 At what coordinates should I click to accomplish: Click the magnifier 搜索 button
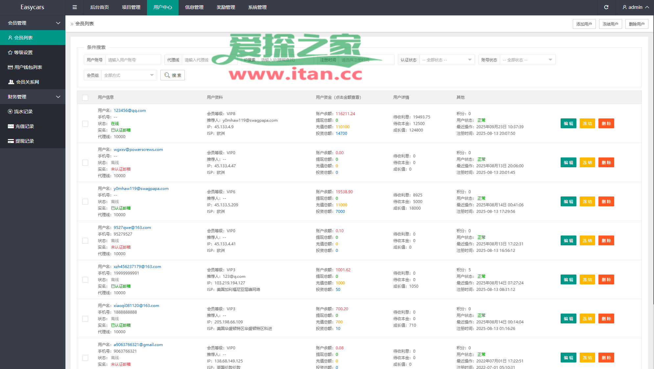coord(173,75)
